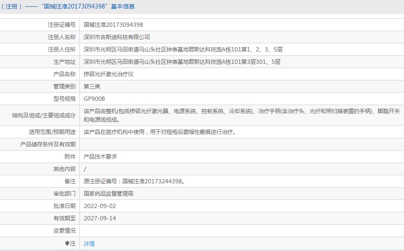Click the 生产地址 label
404x251 pixels.
(65, 62)
